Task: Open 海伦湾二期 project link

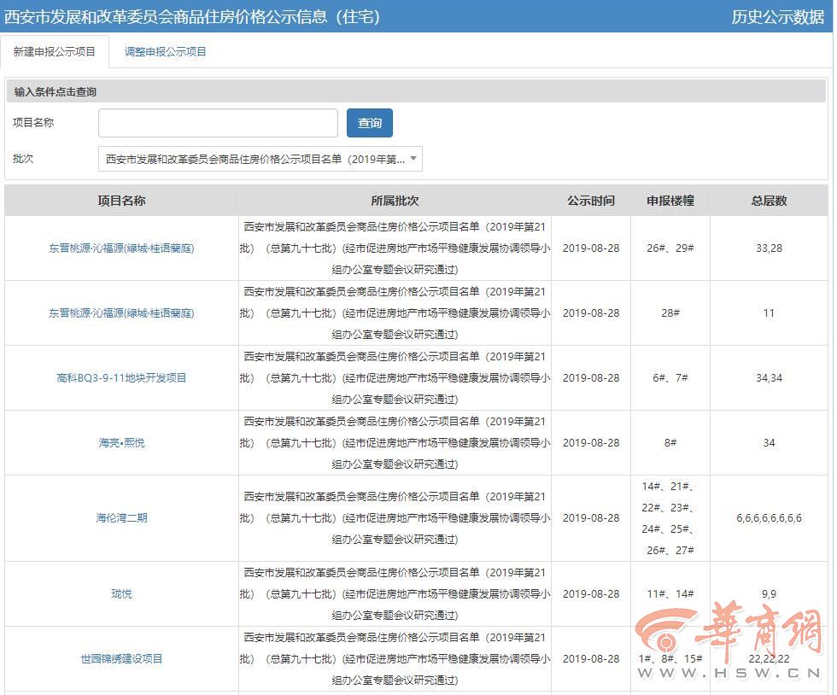Action: pyautogui.click(x=121, y=518)
